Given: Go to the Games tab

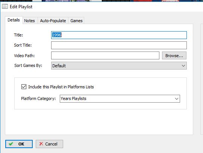Looking at the screenshot, I should pyautogui.click(x=76, y=21).
